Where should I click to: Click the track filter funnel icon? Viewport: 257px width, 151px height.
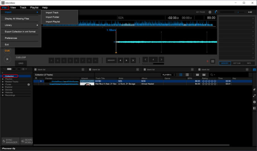pos(36,78)
